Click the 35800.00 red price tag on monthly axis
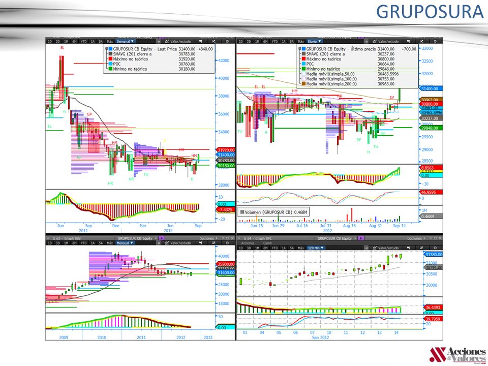This screenshot has width=488, height=366. pos(226,264)
